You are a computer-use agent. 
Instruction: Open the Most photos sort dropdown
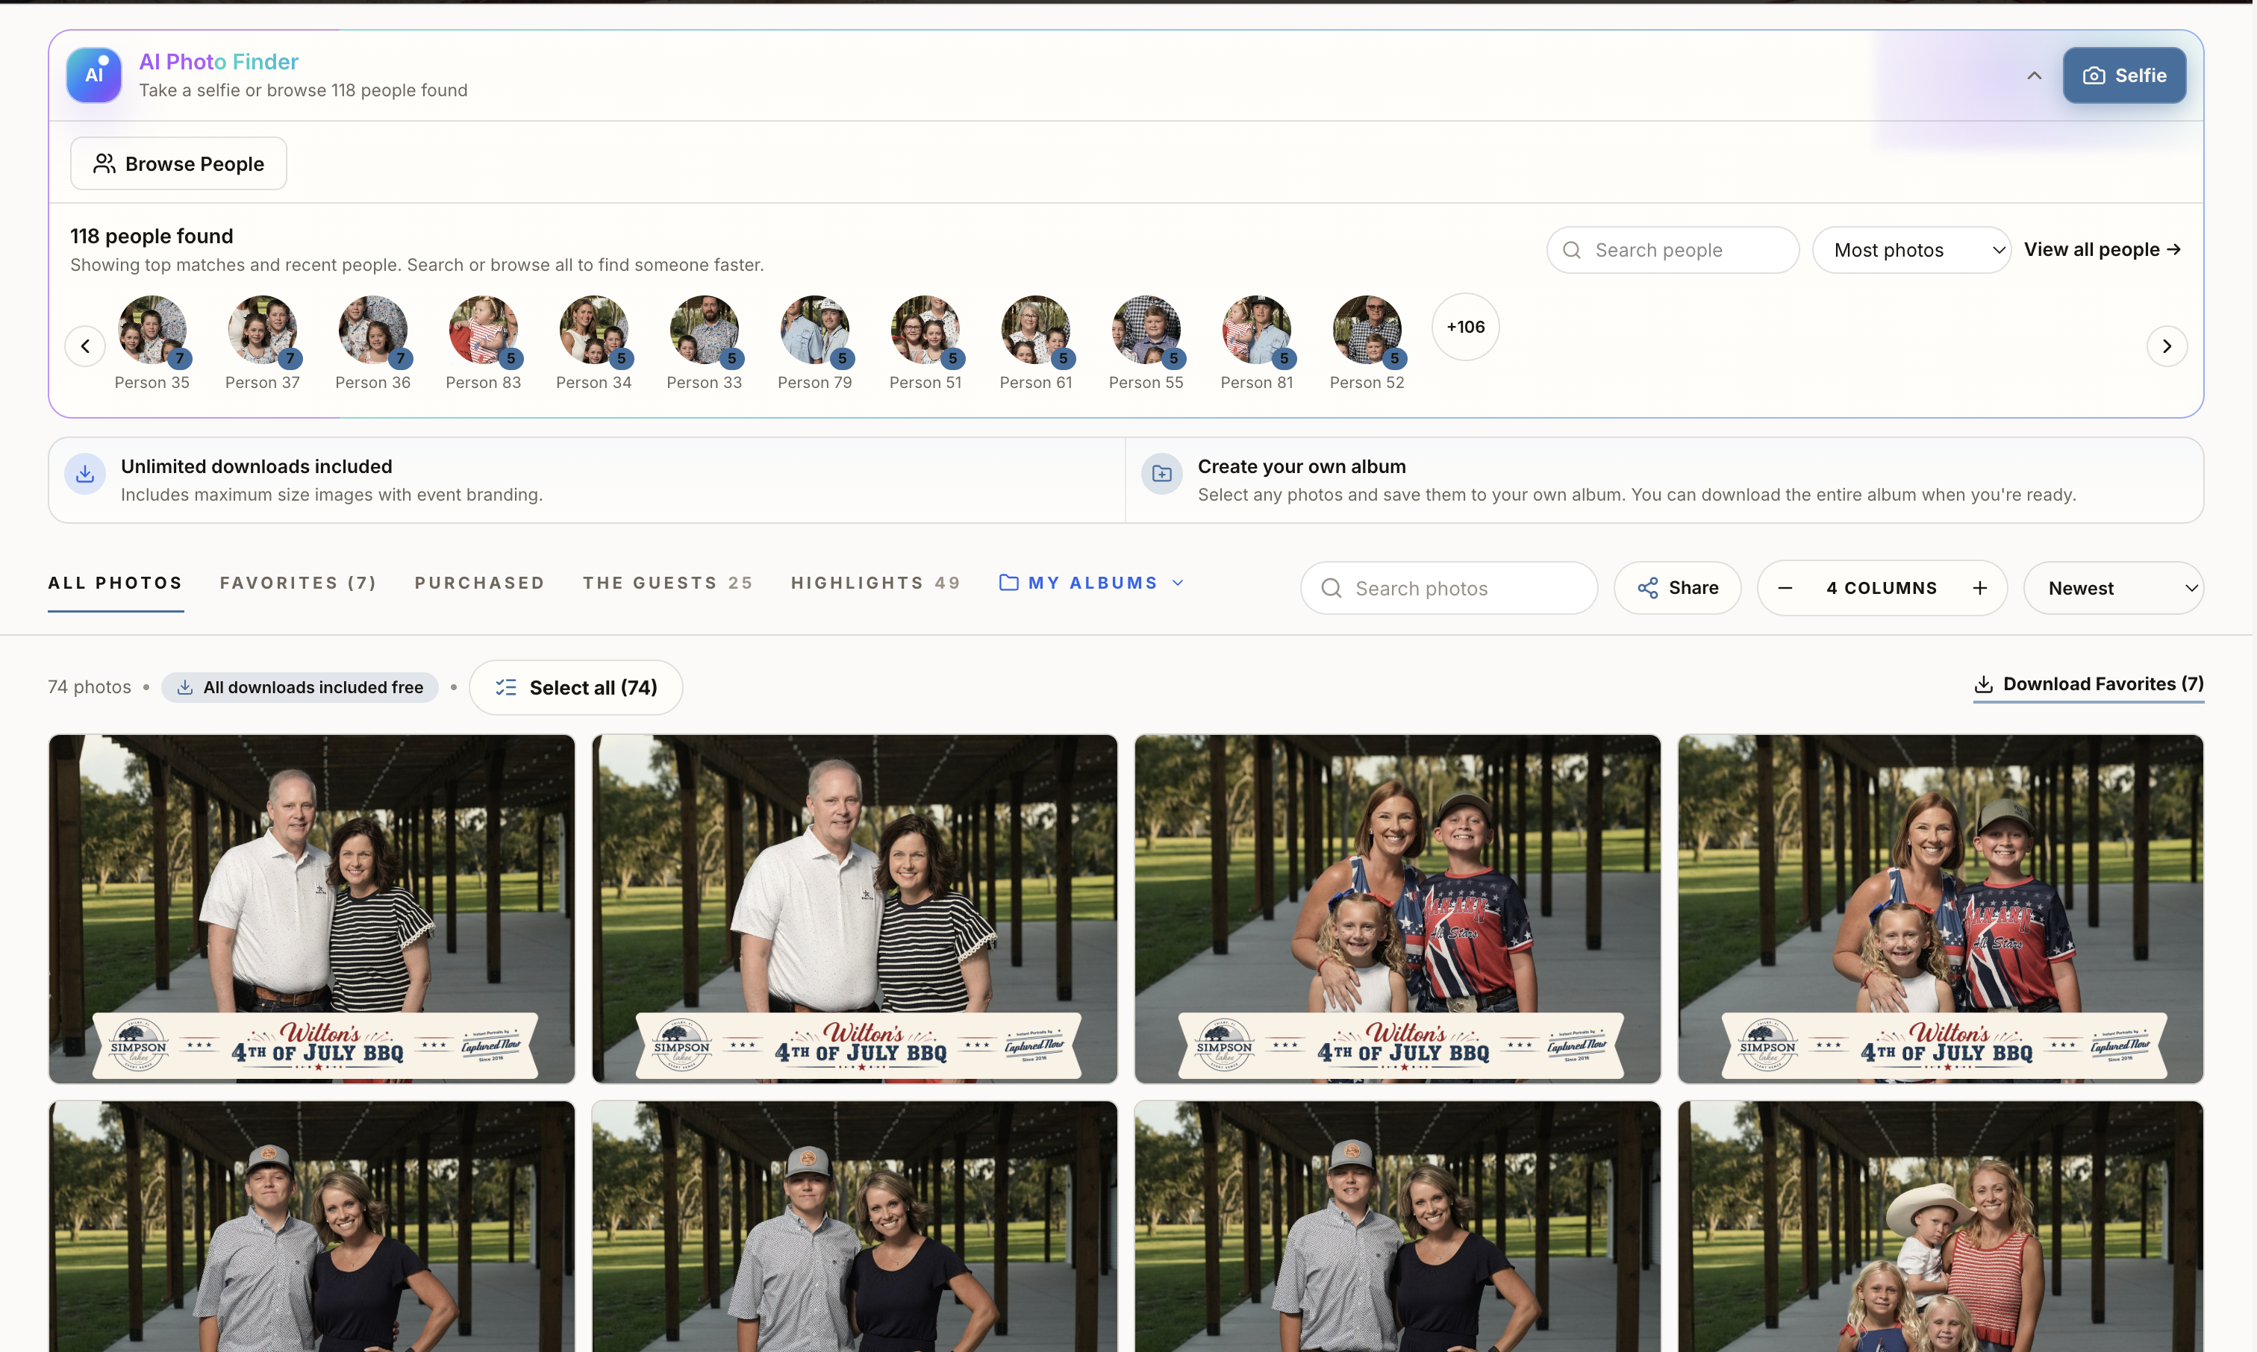[x=1911, y=250]
